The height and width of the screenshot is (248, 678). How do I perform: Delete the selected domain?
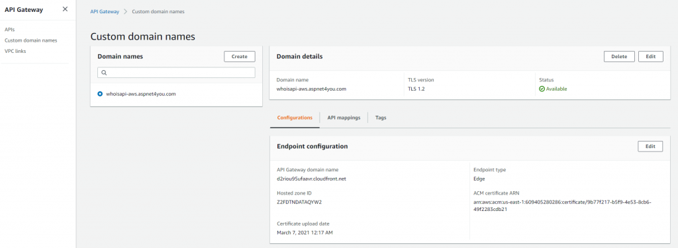(x=619, y=57)
